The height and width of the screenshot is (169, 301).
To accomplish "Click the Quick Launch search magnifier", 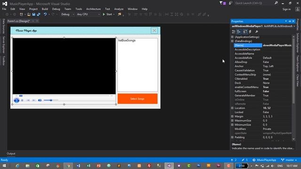I will click(276, 3).
